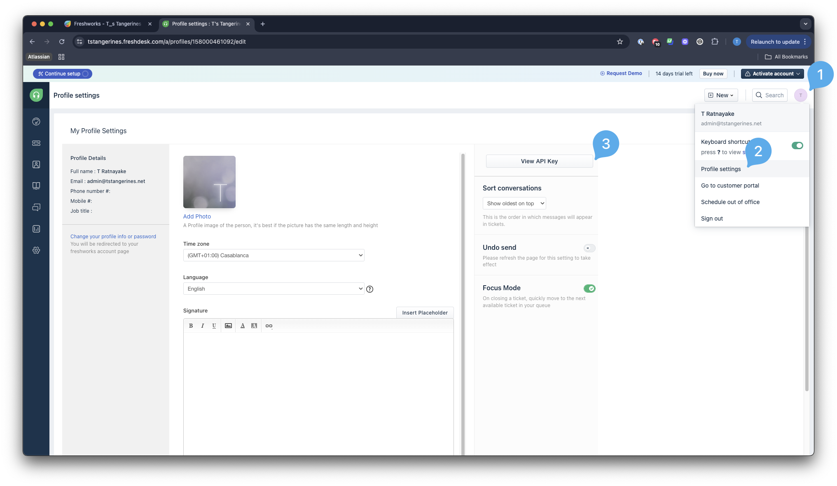Viewport: 837px width, 486px height.
Task: Expand the Show oldest on top dropdown
Action: [514, 203]
